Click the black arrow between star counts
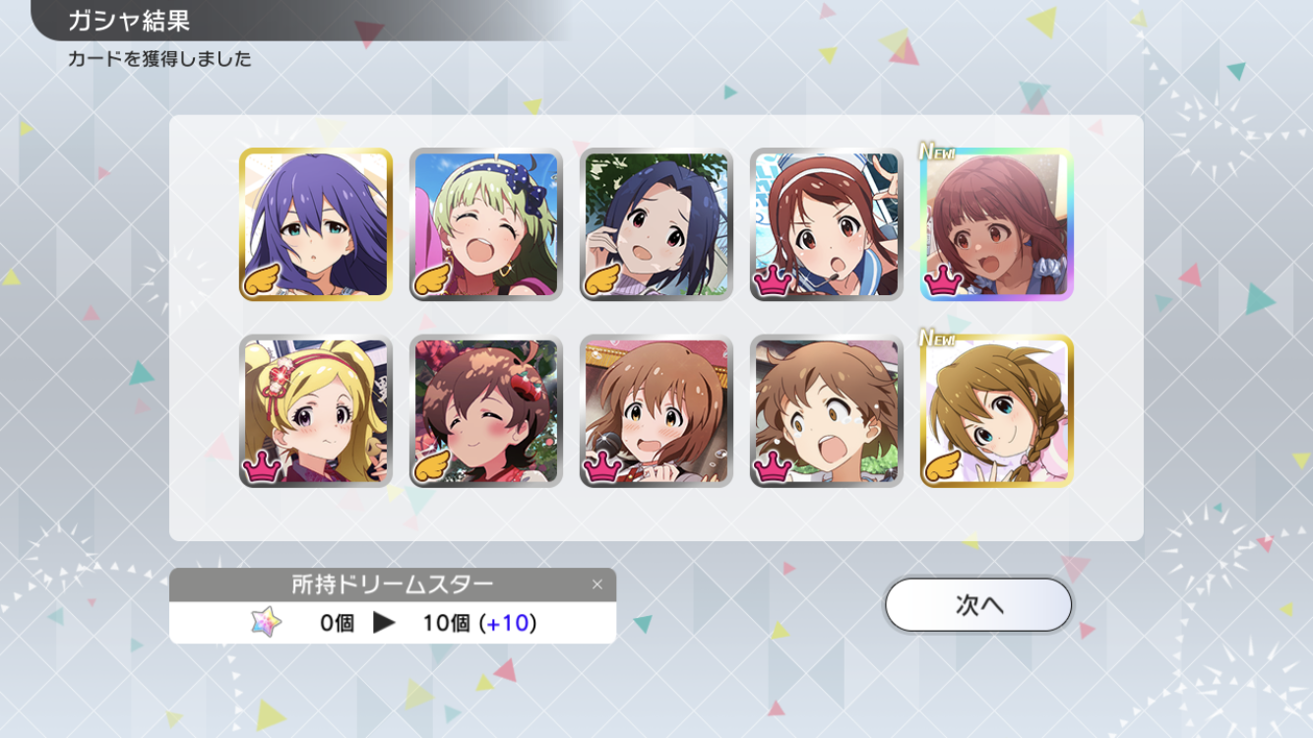Viewport: 1313px width, 738px height. pos(385,623)
